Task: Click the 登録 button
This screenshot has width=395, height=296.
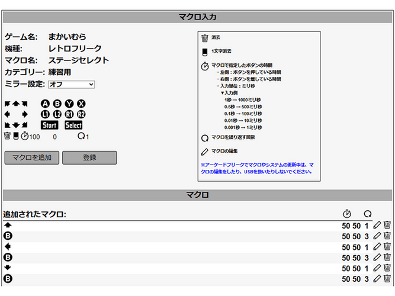Action: coord(89,157)
